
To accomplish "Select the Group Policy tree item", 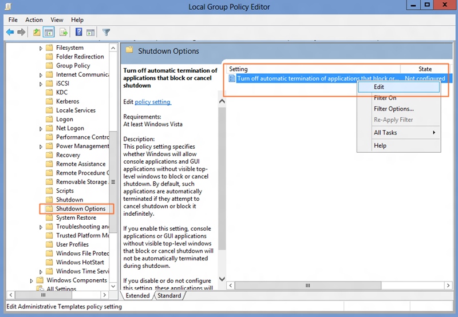I will pyautogui.click(x=73, y=65).
